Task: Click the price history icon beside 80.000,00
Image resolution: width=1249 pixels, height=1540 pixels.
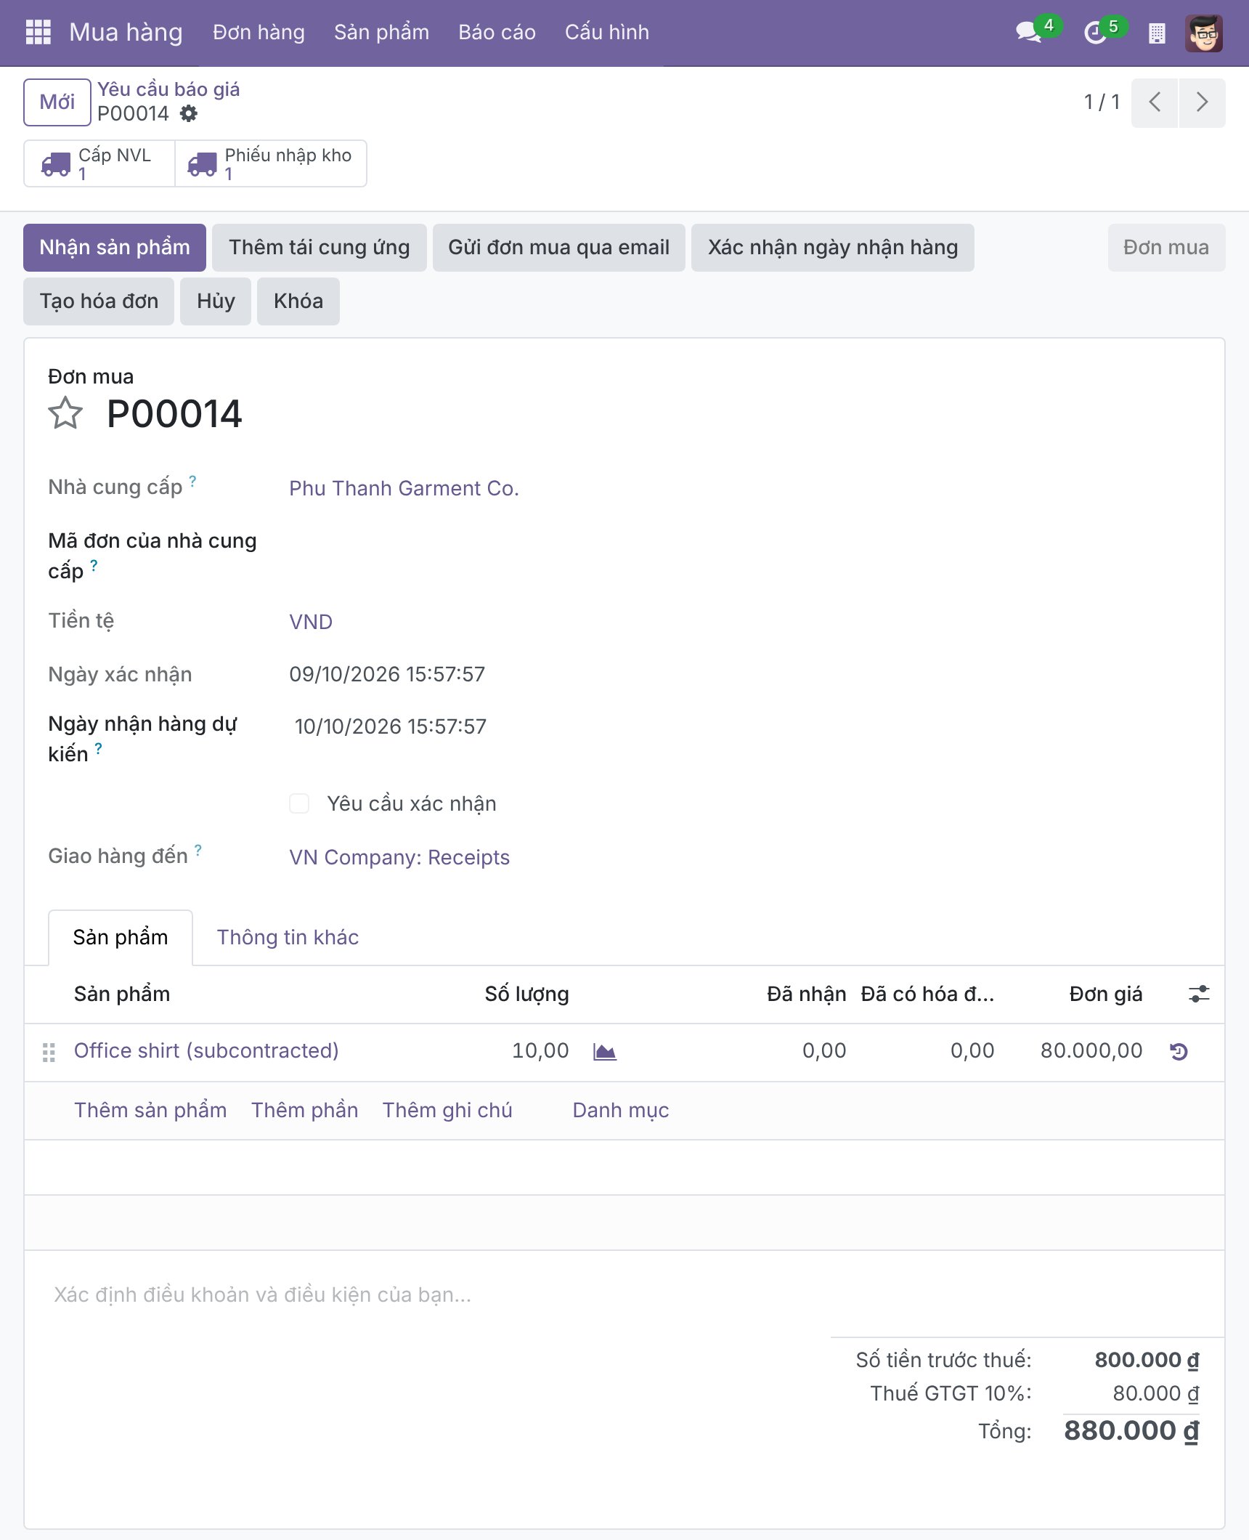Action: click(1179, 1051)
